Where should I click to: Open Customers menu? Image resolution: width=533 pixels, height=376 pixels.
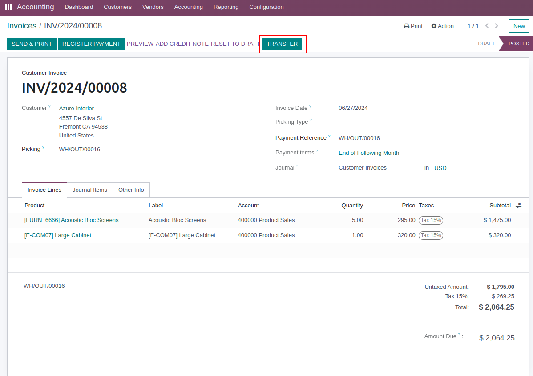117,7
